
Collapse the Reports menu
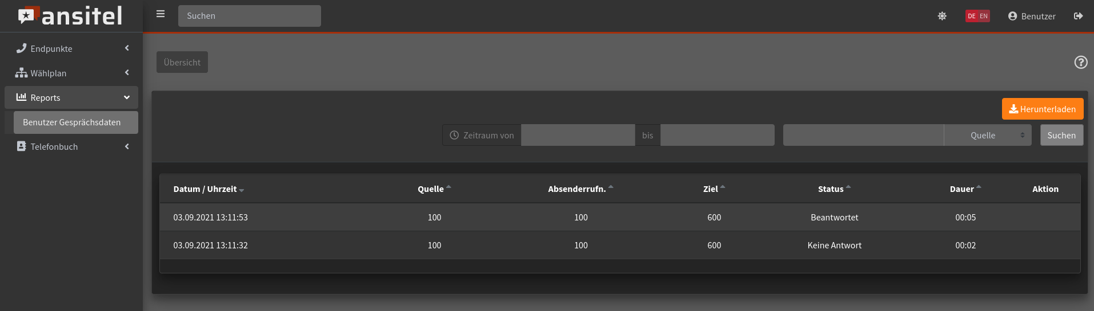[71, 98]
